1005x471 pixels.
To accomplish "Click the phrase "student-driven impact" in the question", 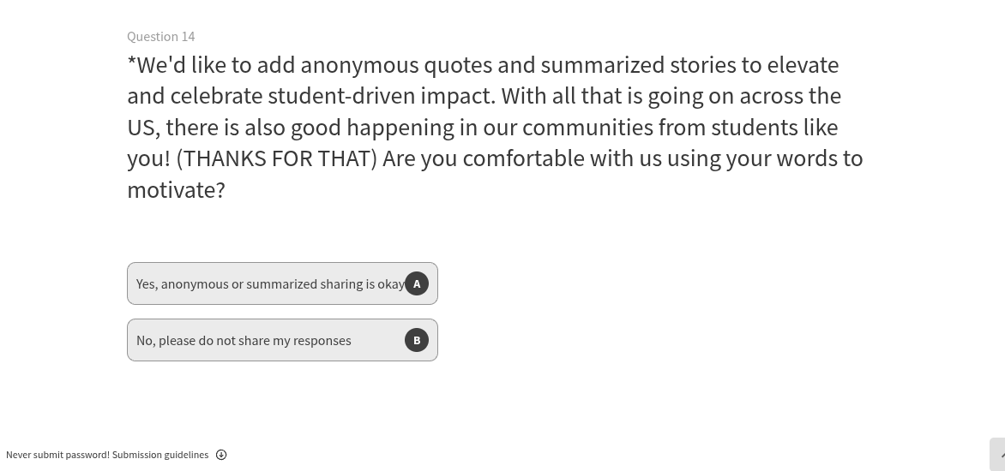I will click(x=381, y=96).
